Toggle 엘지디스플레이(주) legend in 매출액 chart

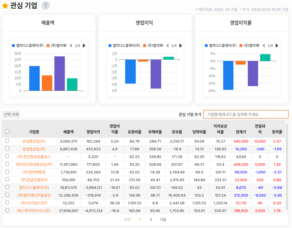(x=28, y=45)
